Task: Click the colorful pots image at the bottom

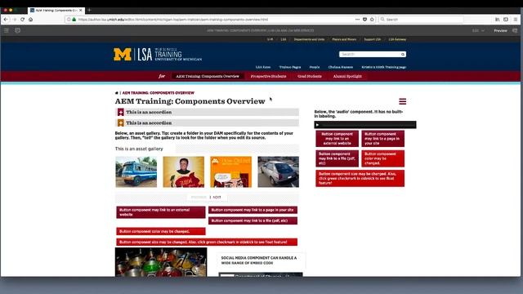Action: [161, 262]
